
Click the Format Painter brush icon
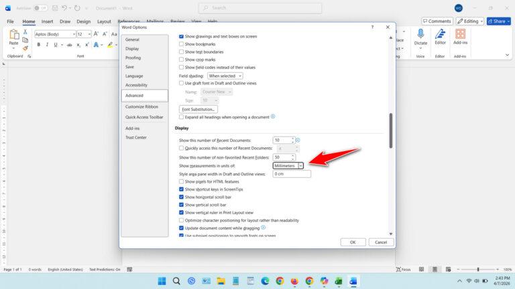(x=25, y=48)
